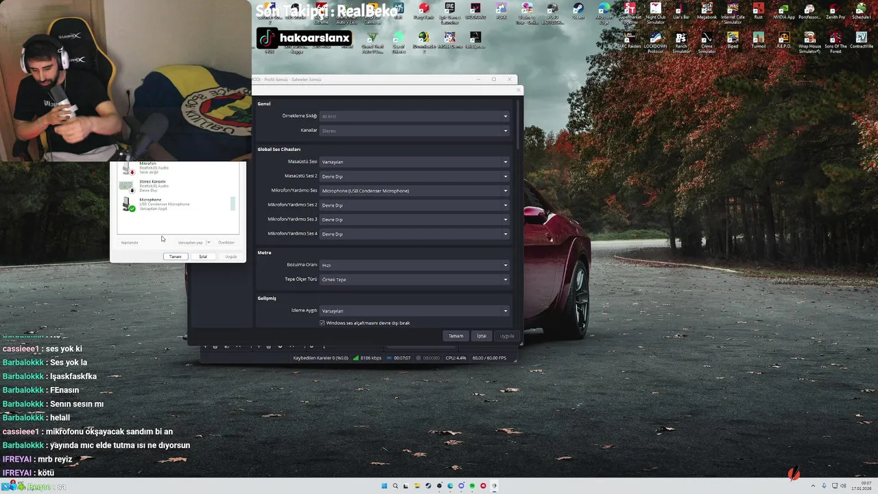Viewport: 878px width, 494px height.
Task: Open the Tepe Ölçer Türü dropdown
Action: (415, 279)
